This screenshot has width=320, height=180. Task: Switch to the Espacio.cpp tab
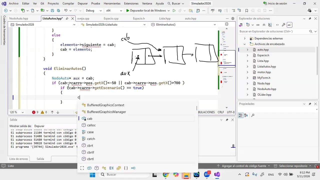point(111,18)
